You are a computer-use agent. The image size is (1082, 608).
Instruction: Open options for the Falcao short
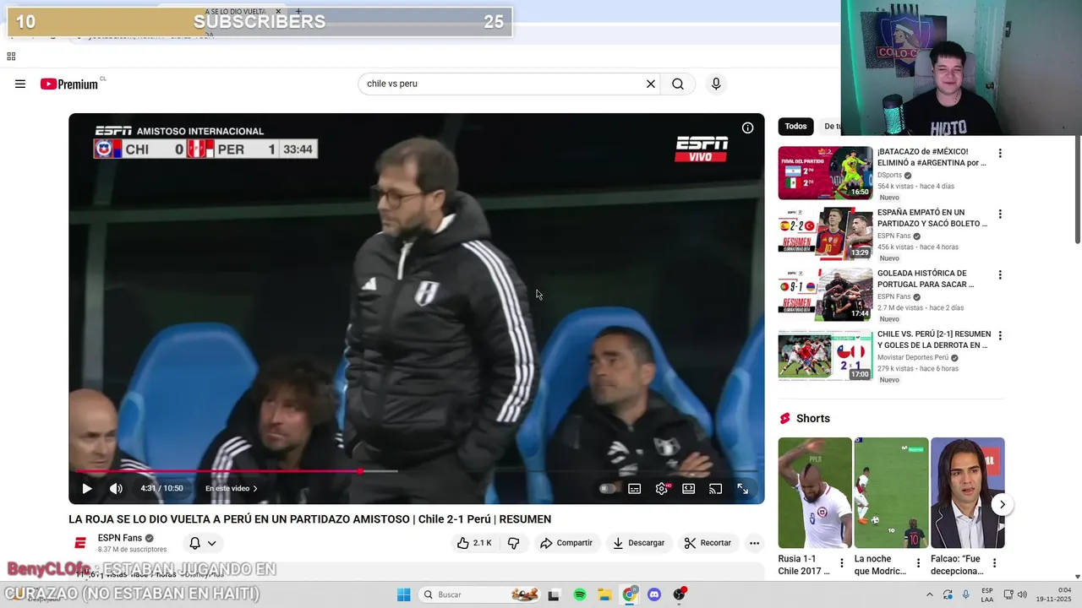994,563
